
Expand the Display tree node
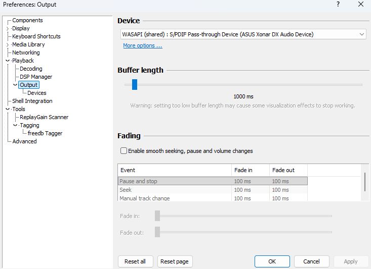8,29
